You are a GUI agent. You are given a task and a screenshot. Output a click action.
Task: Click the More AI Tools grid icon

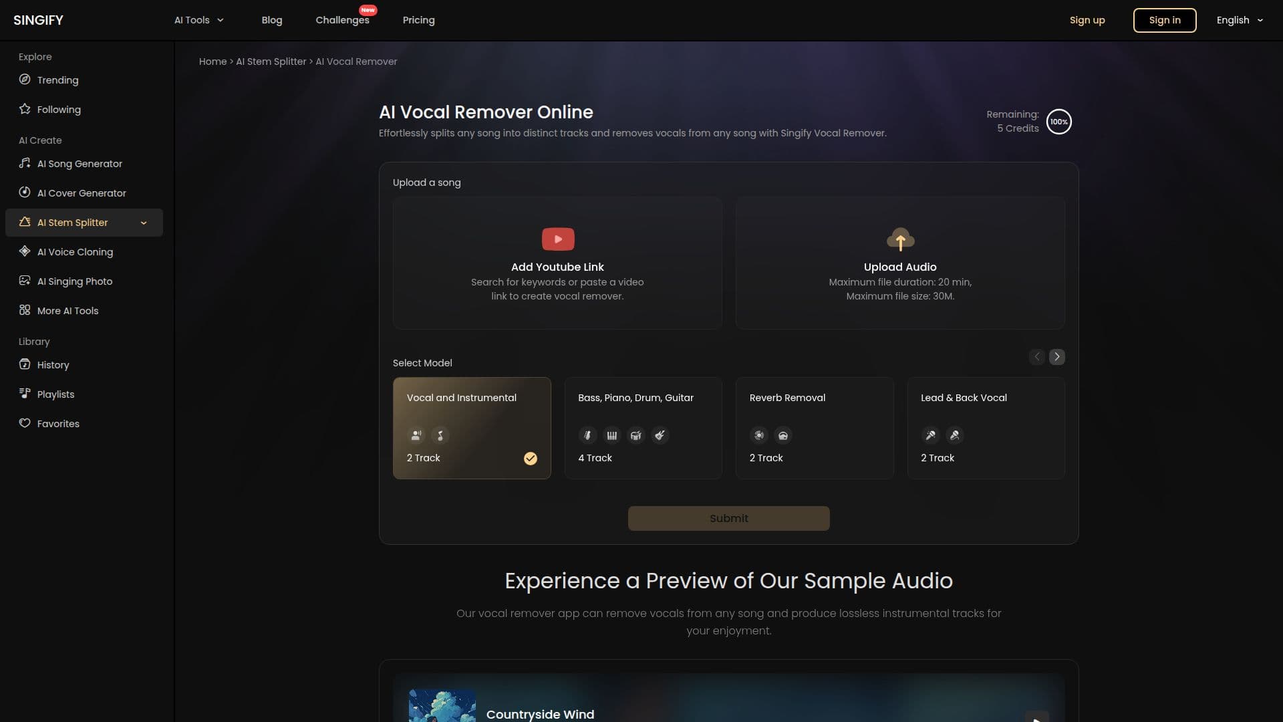tap(25, 310)
